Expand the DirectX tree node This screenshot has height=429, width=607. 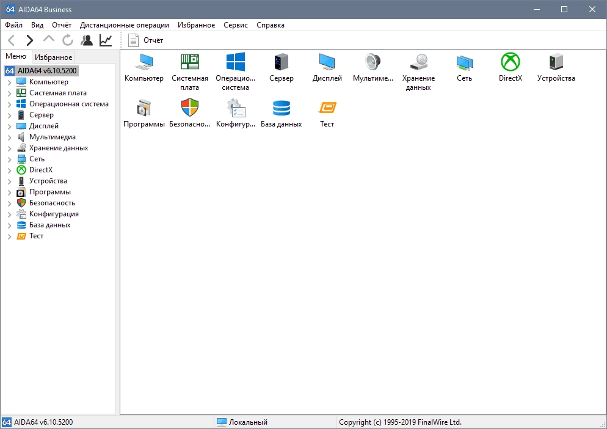coord(9,170)
